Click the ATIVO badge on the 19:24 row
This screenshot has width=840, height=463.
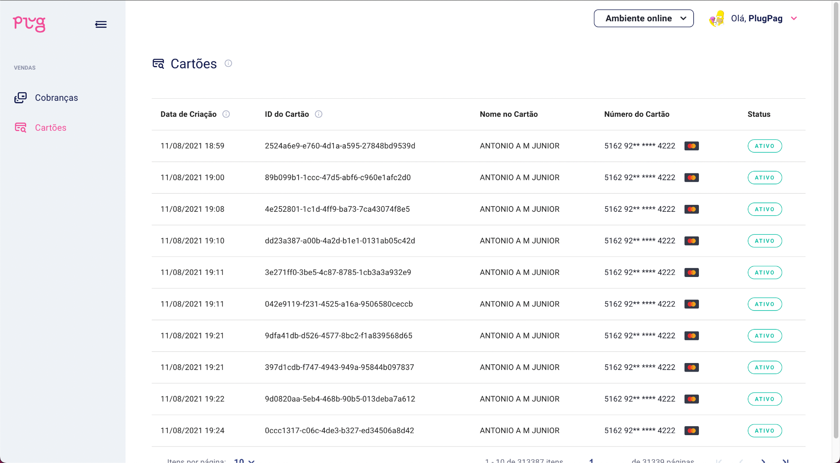(x=765, y=431)
